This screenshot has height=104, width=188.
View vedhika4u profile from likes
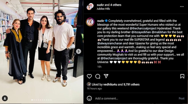[110, 85]
